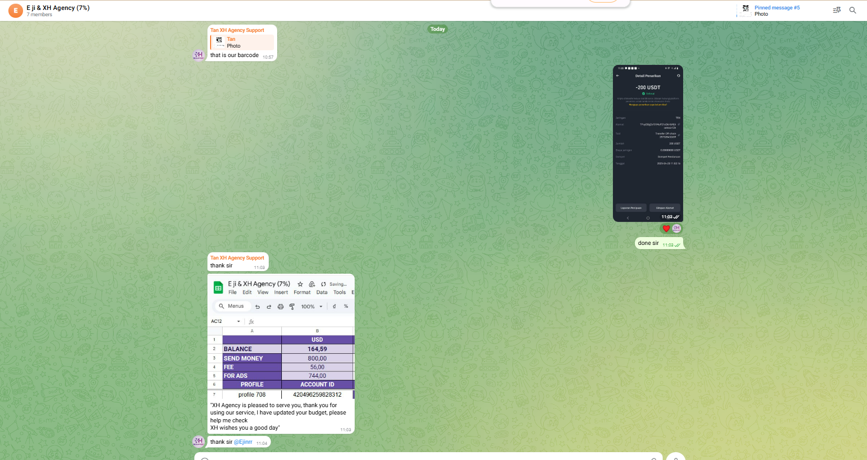Image resolution: width=867 pixels, height=460 pixels.
Task: Click the red heart reaction
Action: coord(666,228)
